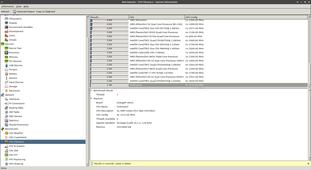
Task: Open the Information menu
Action: click(x=8, y=6)
